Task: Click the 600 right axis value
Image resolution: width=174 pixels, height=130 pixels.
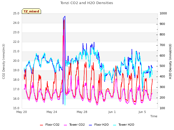Action: coord(162,56)
